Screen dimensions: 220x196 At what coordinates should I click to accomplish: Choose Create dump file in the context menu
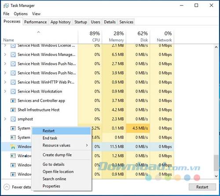coord(62,155)
